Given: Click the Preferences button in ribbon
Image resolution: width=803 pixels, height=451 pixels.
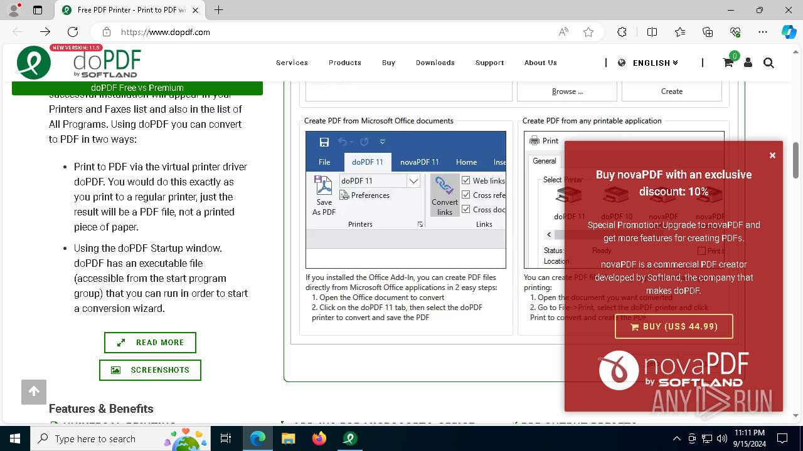Looking at the screenshot, I should pyautogui.click(x=364, y=195).
